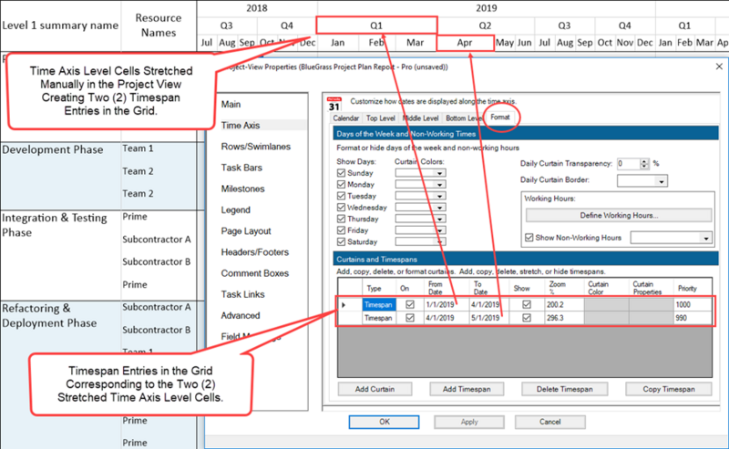Click Zoom value 200.2 cell
Image resolution: width=729 pixels, height=449 pixels.
click(563, 304)
